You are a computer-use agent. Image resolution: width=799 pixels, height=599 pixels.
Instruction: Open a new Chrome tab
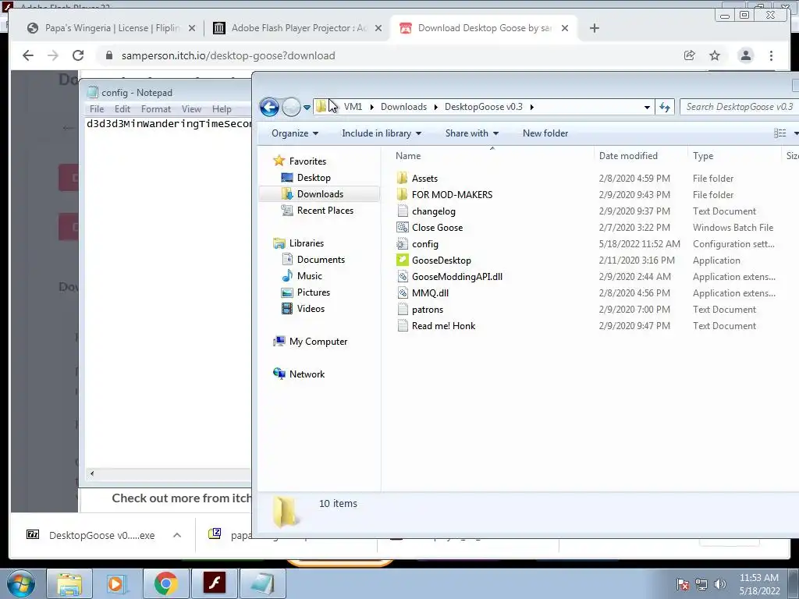(x=594, y=28)
